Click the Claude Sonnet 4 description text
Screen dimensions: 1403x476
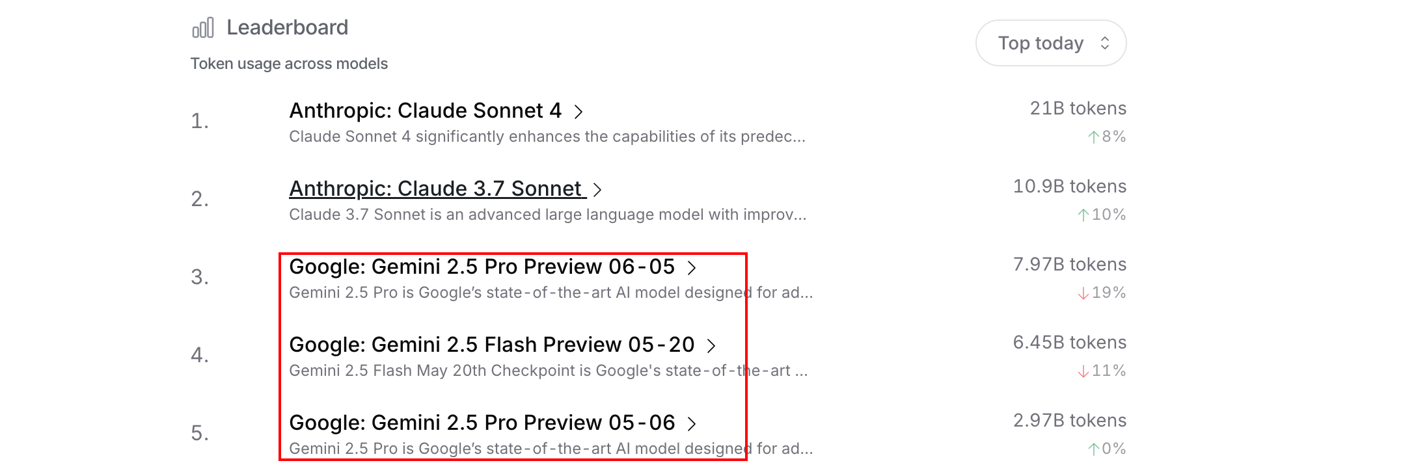tap(547, 137)
